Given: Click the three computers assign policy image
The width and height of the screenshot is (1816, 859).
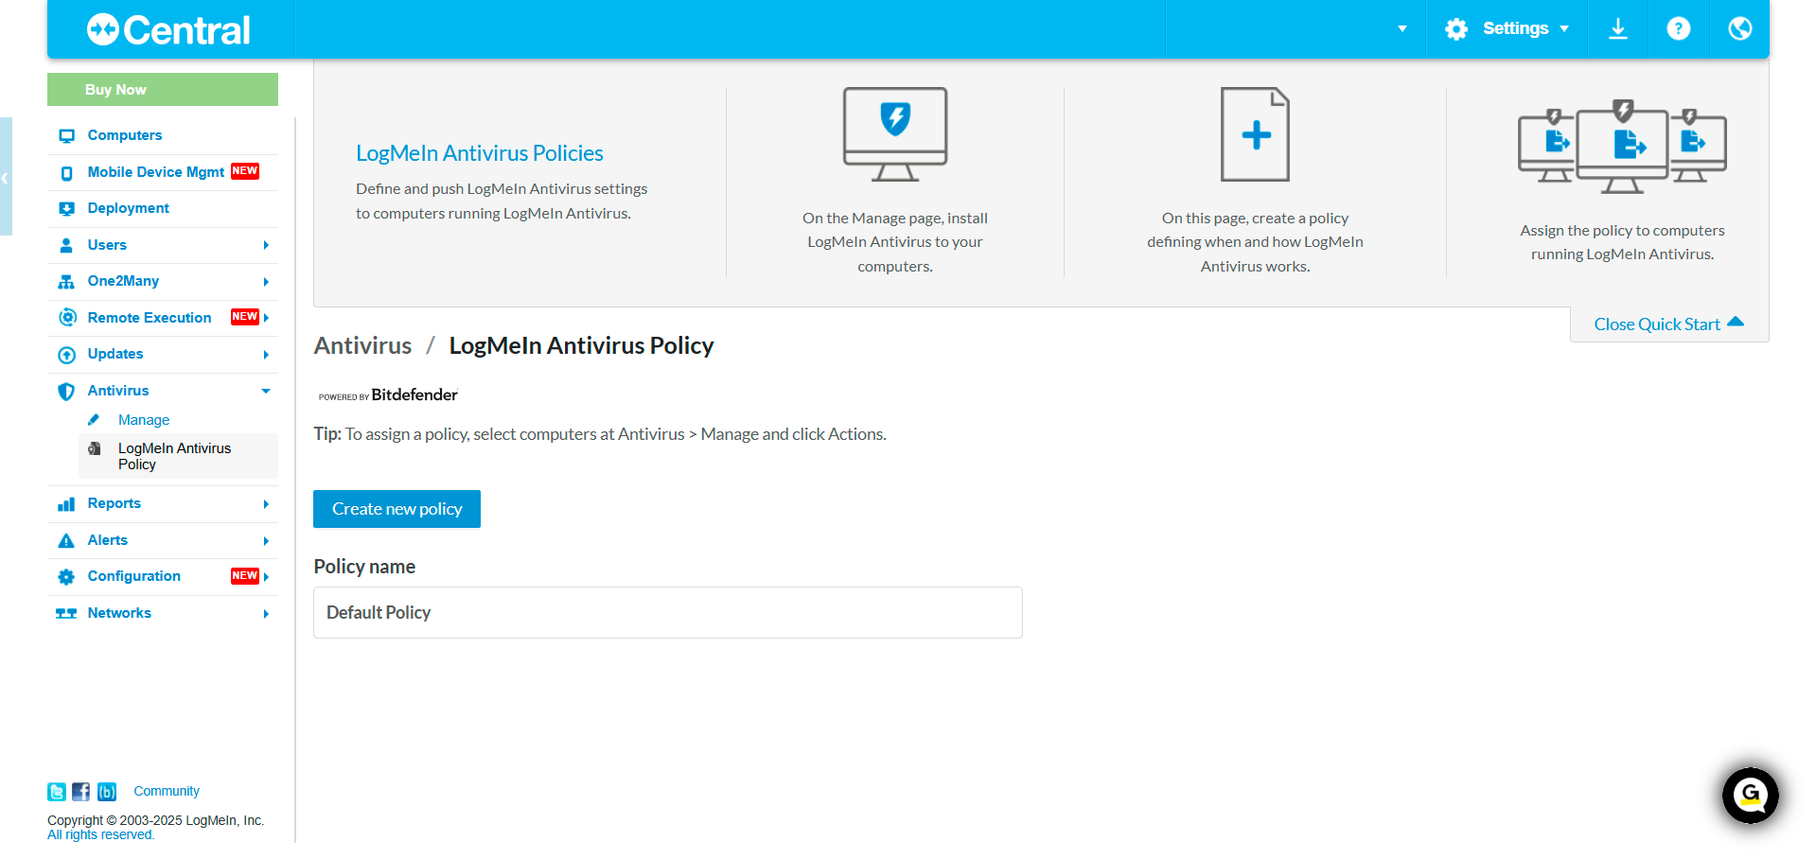Looking at the screenshot, I should [1622, 147].
